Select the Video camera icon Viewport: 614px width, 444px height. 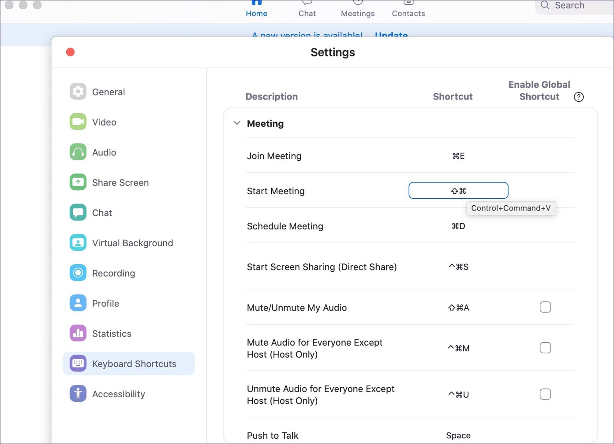coord(78,122)
